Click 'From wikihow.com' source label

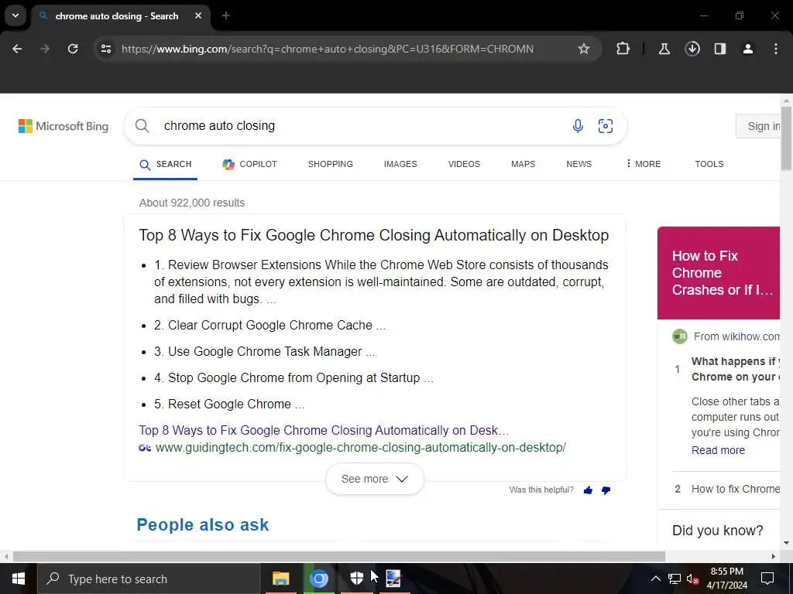pos(736,336)
